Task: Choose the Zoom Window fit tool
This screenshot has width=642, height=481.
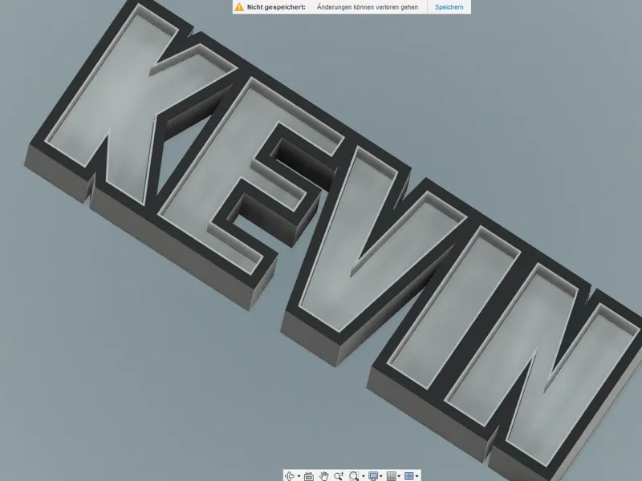Action: coord(354,476)
